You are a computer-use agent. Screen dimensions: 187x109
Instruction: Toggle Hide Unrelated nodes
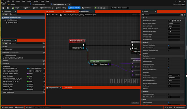point(45,8)
